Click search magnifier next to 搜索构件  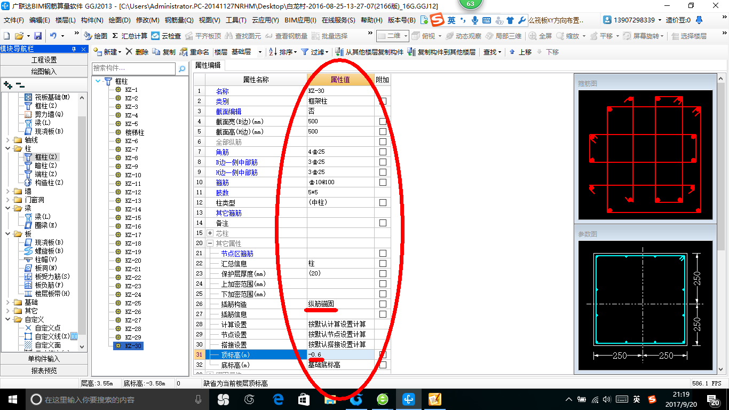pos(182,68)
